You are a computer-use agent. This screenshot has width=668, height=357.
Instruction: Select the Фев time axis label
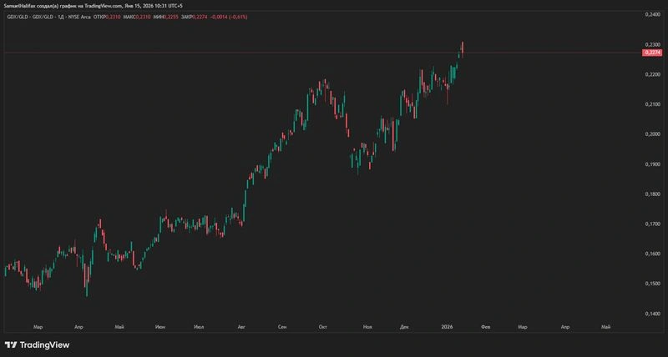point(485,327)
